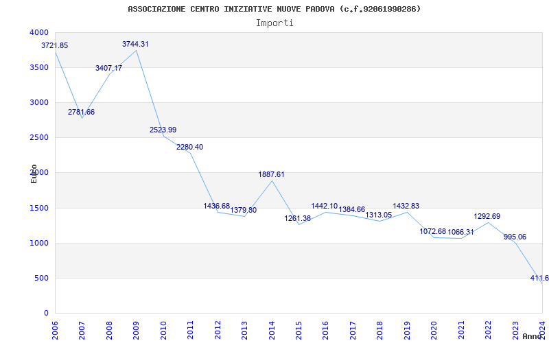Click the data label 3721.85
The width and height of the screenshot is (549, 343).
point(55,45)
